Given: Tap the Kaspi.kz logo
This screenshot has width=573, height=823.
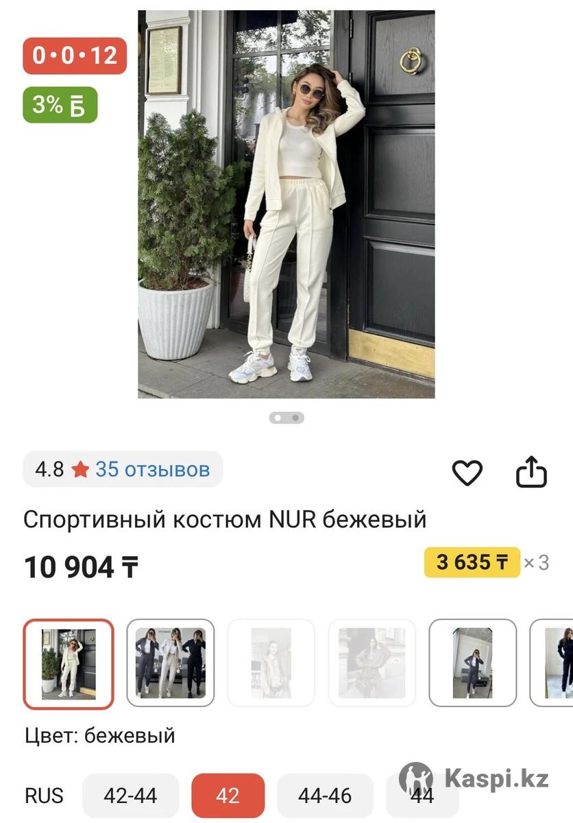Looking at the screenshot, I should click(x=474, y=778).
